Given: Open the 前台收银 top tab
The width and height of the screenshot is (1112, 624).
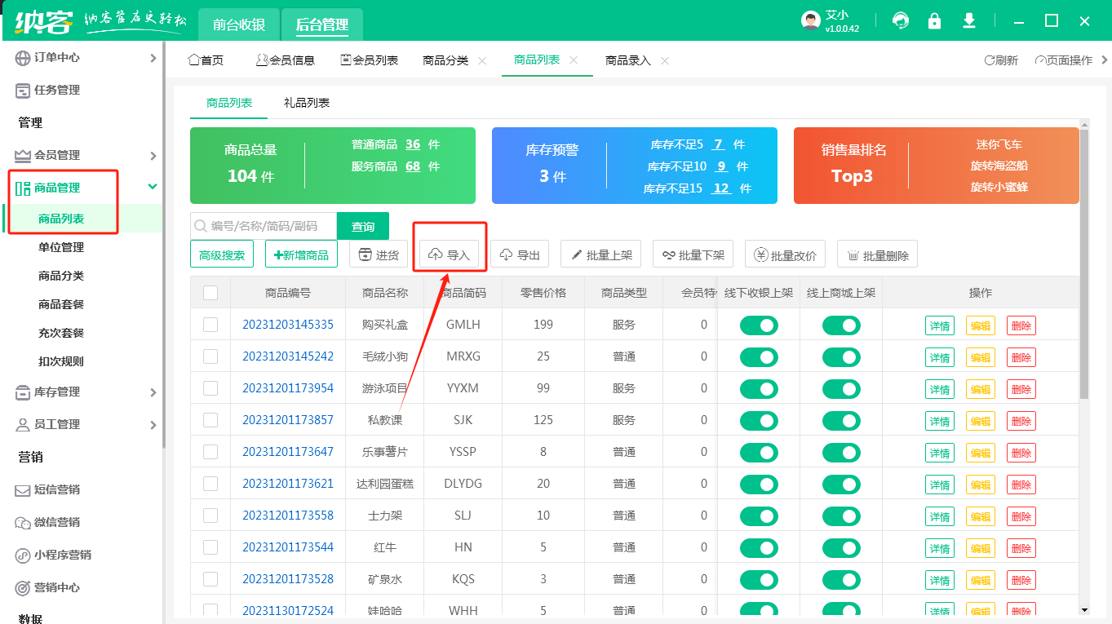Looking at the screenshot, I should click(x=239, y=25).
